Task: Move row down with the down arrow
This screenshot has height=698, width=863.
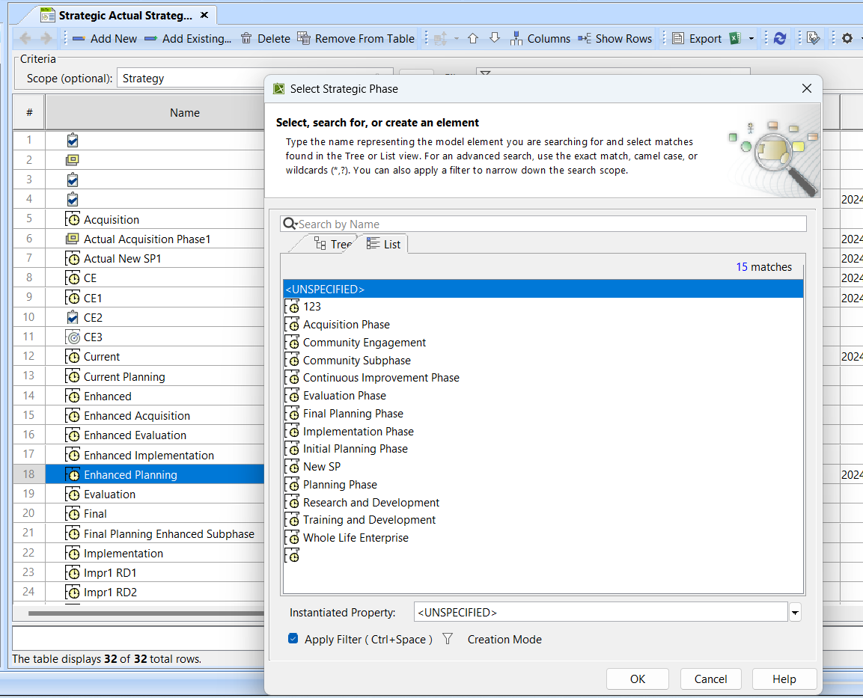Action: pyautogui.click(x=494, y=39)
